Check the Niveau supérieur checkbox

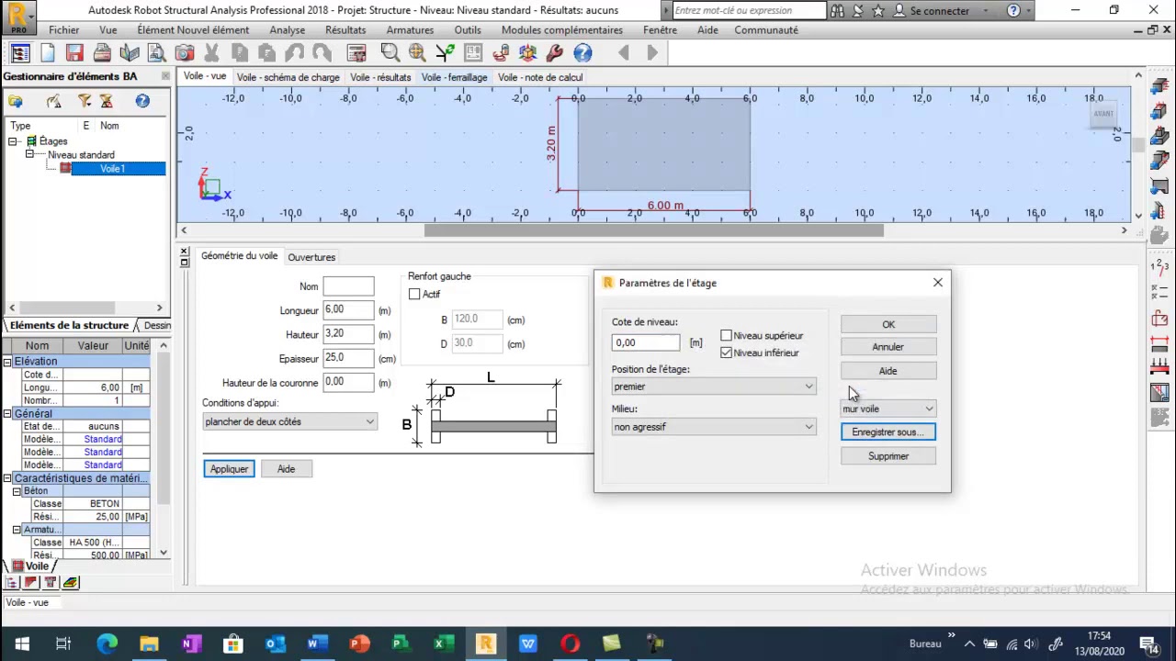[727, 336]
